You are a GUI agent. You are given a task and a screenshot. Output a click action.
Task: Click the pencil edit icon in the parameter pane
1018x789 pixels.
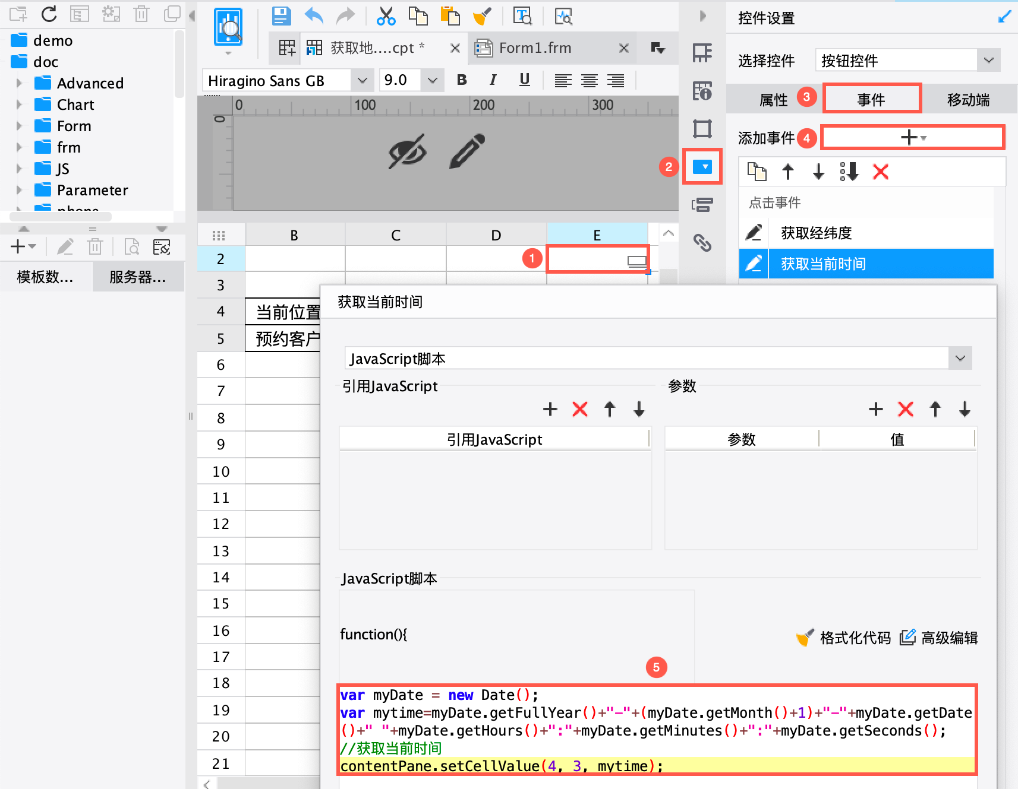click(467, 151)
